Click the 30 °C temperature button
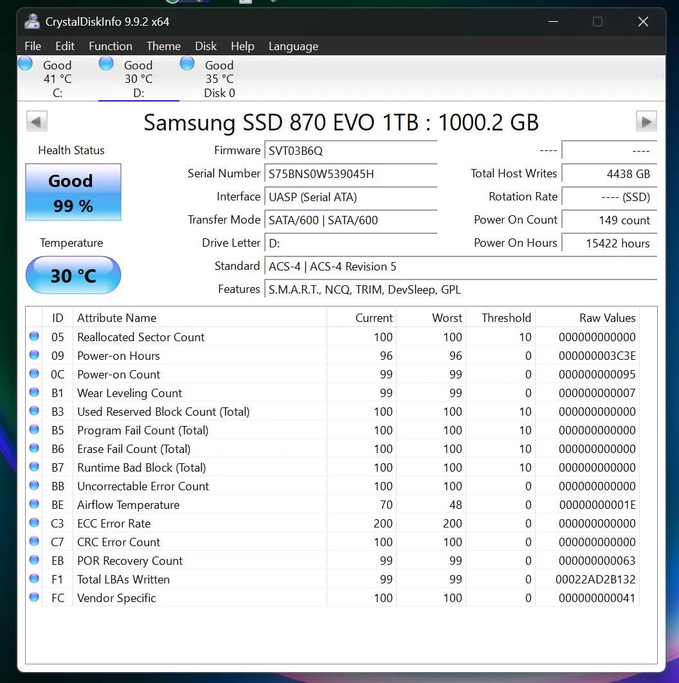Image resolution: width=679 pixels, height=683 pixels. click(73, 275)
